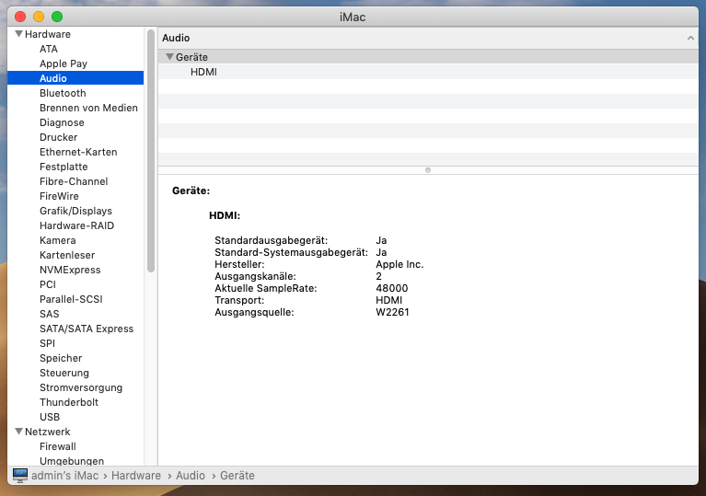Image resolution: width=706 pixels, height=496 pixels.
Task: Click Hardware in the path bar
Action: [x=136, y=476]
